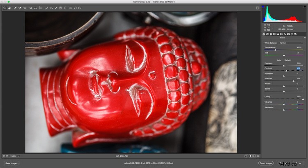Open the Basic panel flyout menu
This screenshot has width=308, height=168.
click(305, 38)
